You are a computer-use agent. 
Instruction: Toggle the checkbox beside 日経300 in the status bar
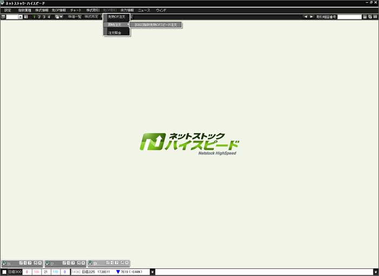tap(4, 272)
